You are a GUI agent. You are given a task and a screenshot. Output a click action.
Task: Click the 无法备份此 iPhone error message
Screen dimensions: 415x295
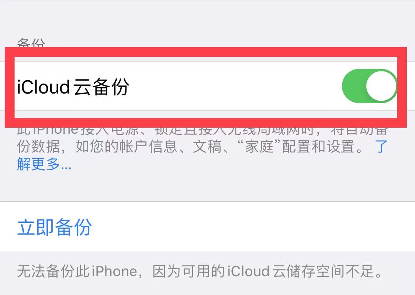tap(199, 271)
